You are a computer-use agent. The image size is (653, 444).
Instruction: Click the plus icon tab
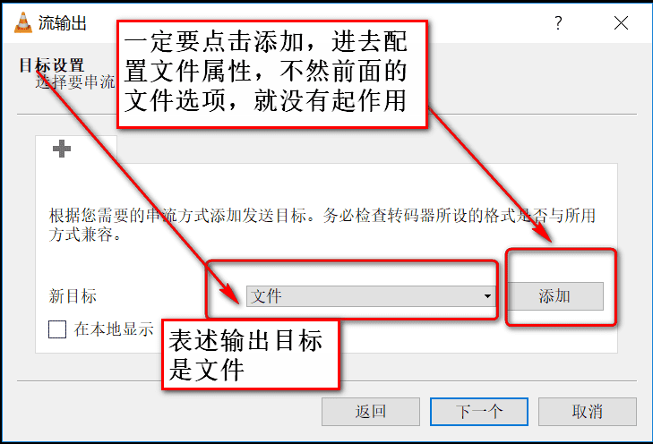[62, 149]
